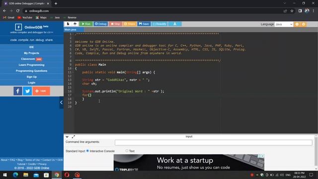Image resolution: width=318 pixels, height=179 pixels.
Task: Run the Java program
Action: (x=86, y=24)
